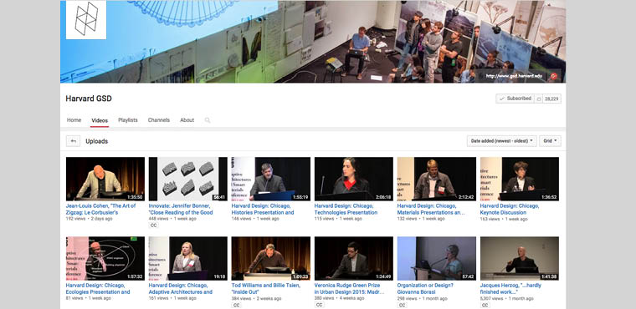Open Organization or Design? Giovanna Borasi title
This screenshot has width=636, height=309.
(425, 288)
